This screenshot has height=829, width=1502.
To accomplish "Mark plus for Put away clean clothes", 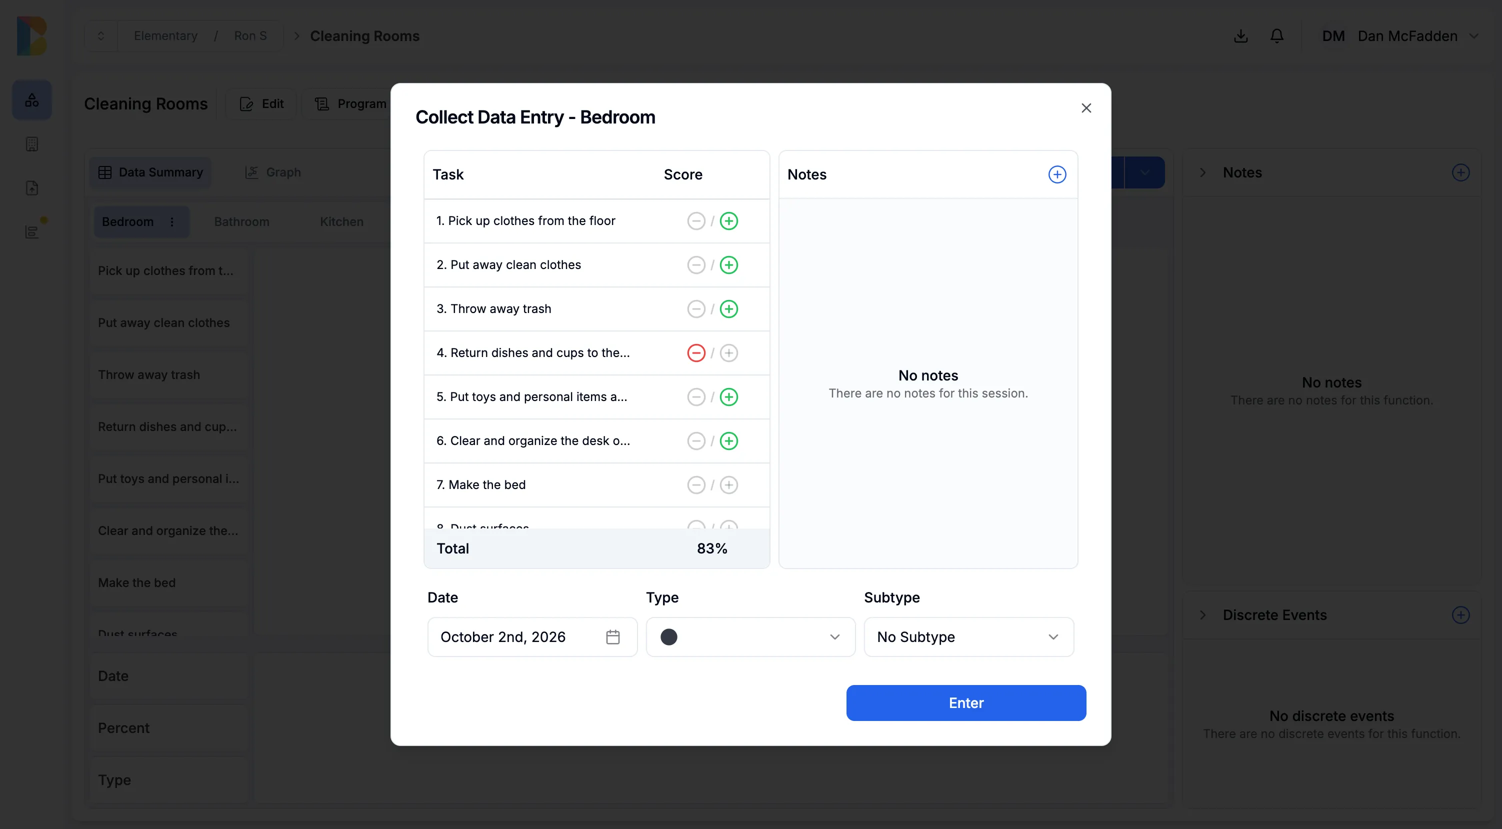I will (x=729, y=265).
